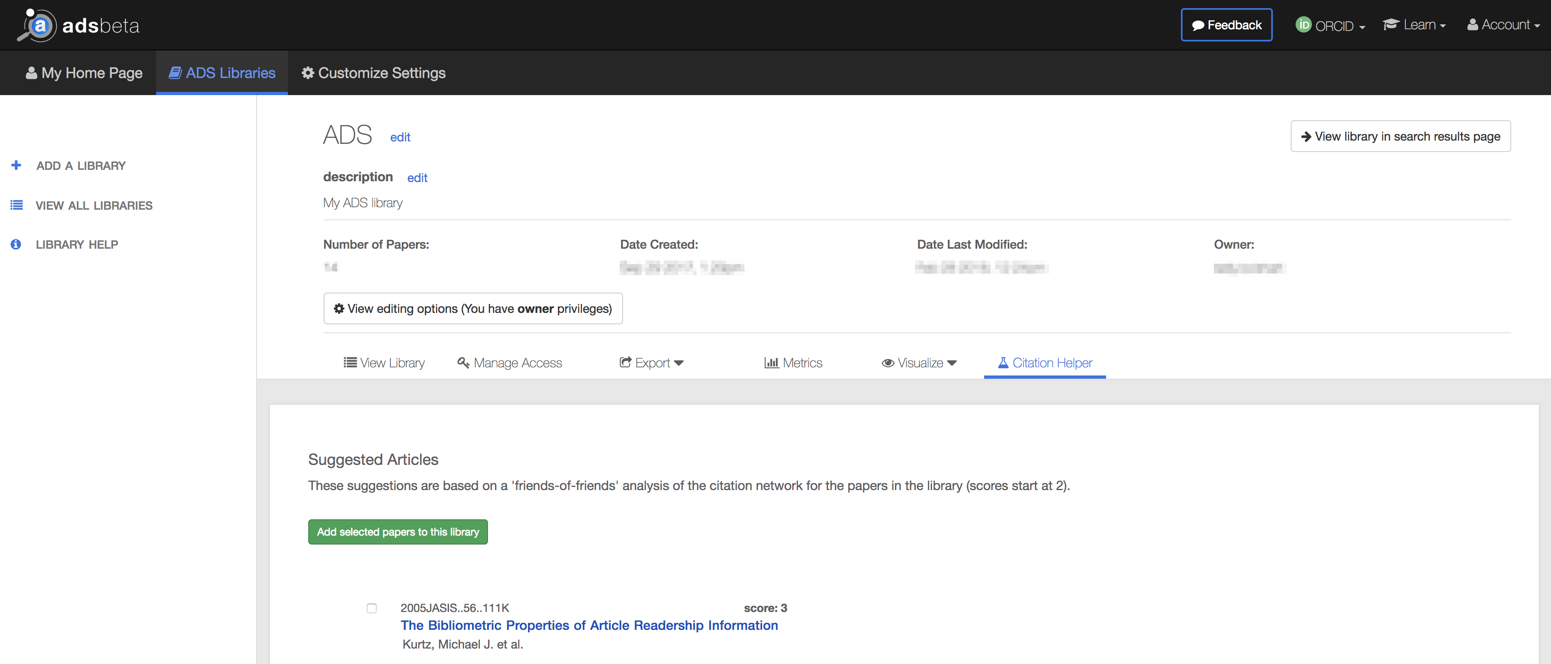The height and width of the screenshot is (664, 1551).
Task: Click View library in search results page
Action: coord(1400,137)
